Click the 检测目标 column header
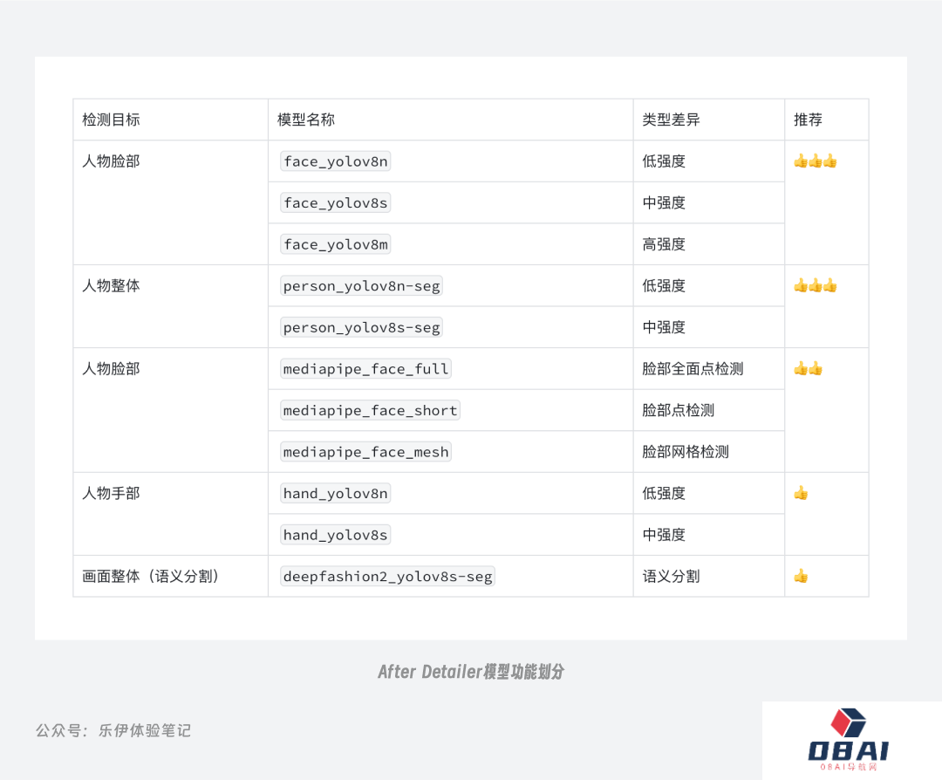Screen dimensions: 942x780 111,120
